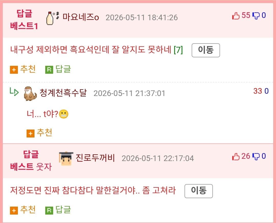Click the thumbs-up icon on 마요네즈o's comment

click(236, 16)
